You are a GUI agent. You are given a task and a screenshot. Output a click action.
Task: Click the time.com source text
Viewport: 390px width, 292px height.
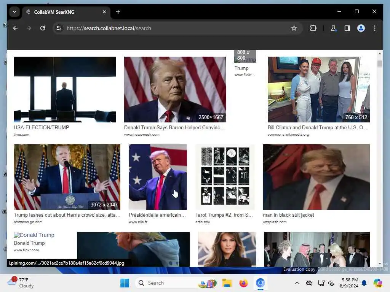coord(21,135)
